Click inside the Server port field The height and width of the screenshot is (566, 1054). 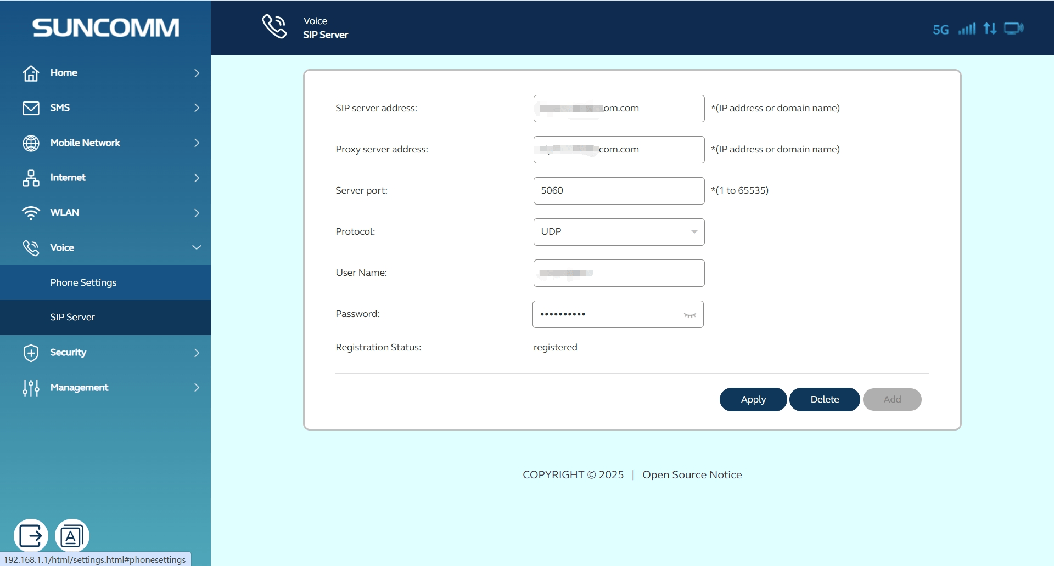[x=618, y=190]
